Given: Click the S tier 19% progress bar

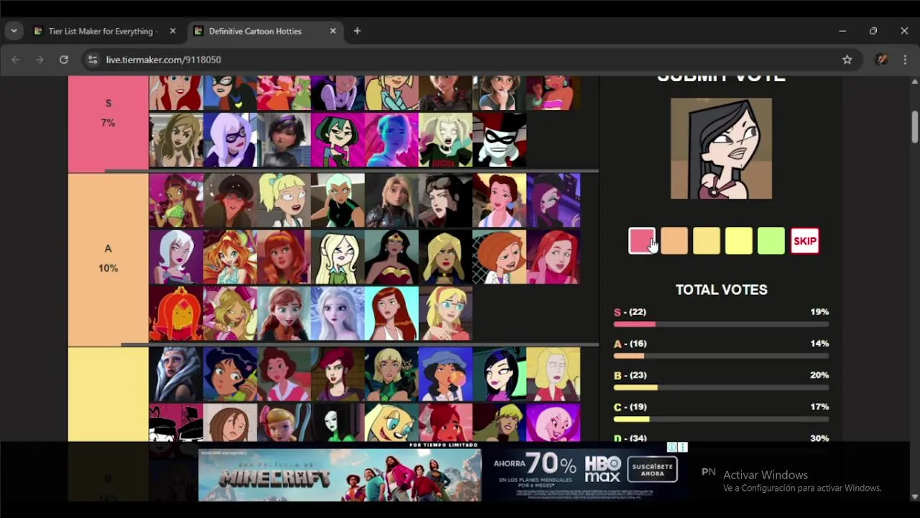Looking at the screenshot, I should [721, 324].
